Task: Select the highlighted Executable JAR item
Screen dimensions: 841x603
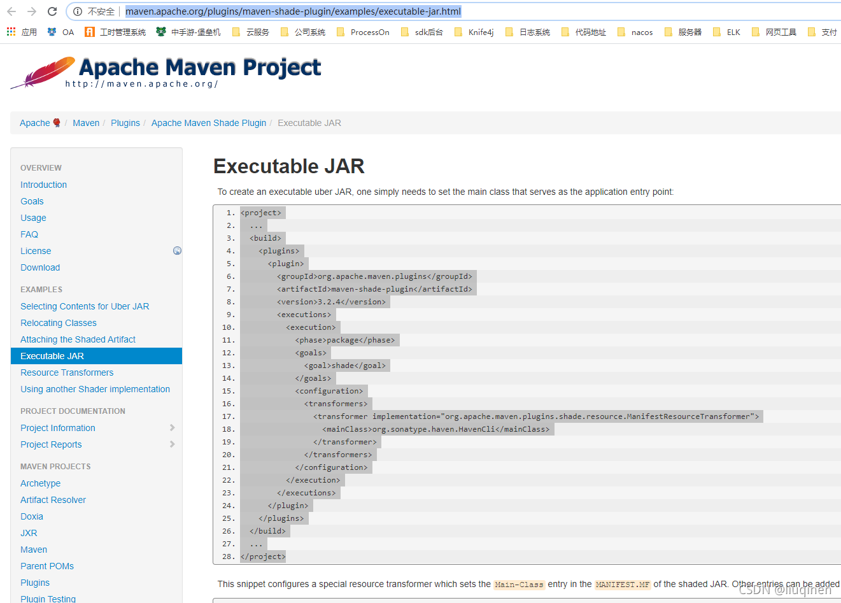Action: pos(96,356)
